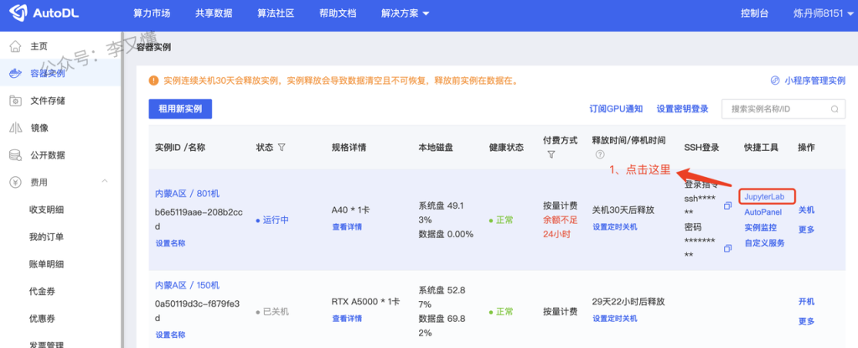Viewport: 858px width, 348px height.
Task: Collapse the 费用 sidebar section
Action: (x=105, y=182)
